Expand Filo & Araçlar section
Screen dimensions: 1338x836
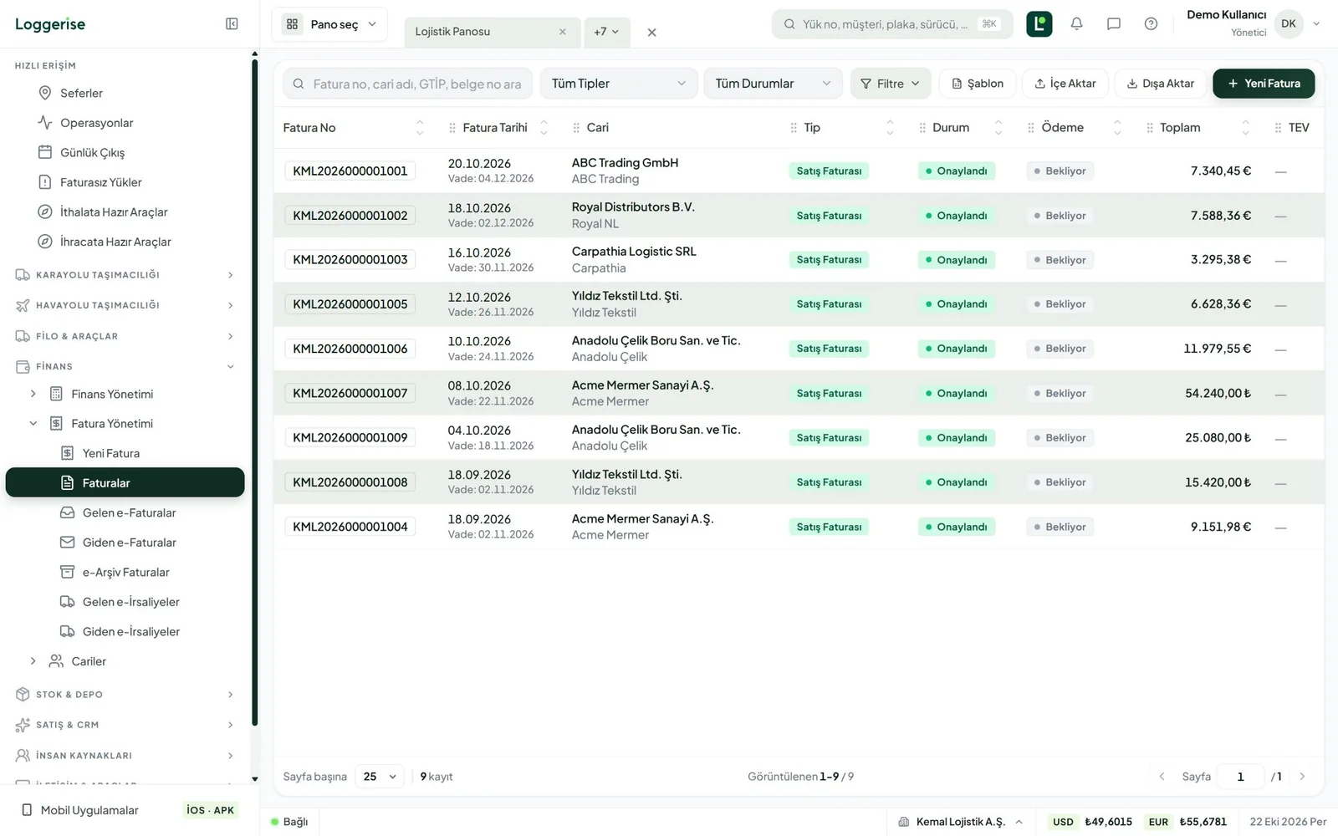(125, 336)
